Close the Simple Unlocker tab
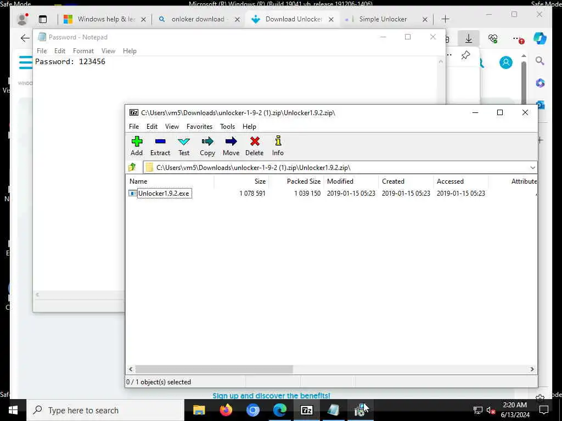Image resolution: width=562 pixels, height=421 pixels. click(425, 19)
